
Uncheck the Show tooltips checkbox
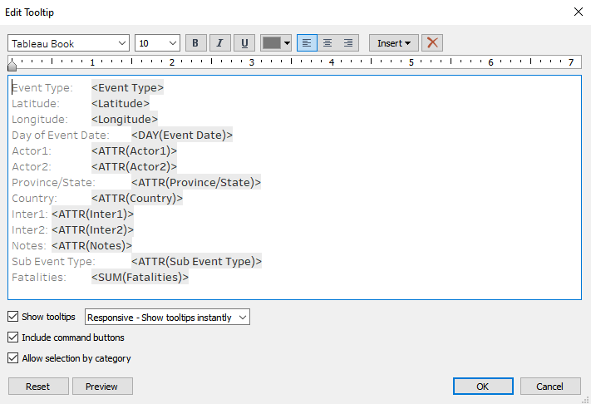pyautogui.click(x=12, y=317)
